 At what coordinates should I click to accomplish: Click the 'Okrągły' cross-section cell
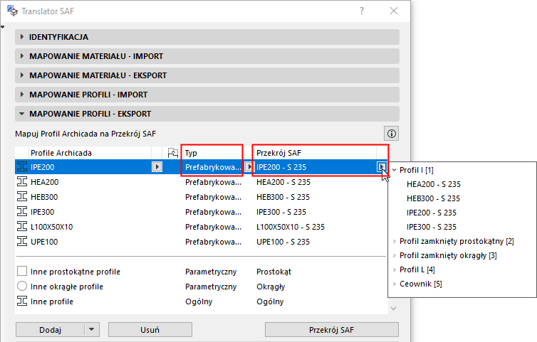[271, 287]
